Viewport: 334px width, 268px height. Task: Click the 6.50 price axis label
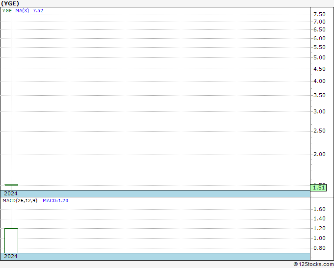click(320, 29)
